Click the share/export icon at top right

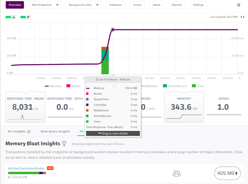(x=239, y=5)
